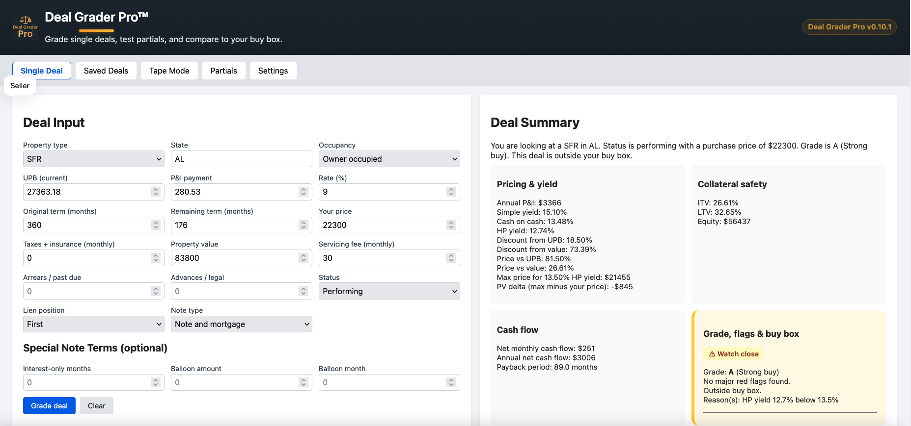The width and height of the screenshot is (911, 426).
Task: Focus the P&I payment field
Action: tap(242, 192)
